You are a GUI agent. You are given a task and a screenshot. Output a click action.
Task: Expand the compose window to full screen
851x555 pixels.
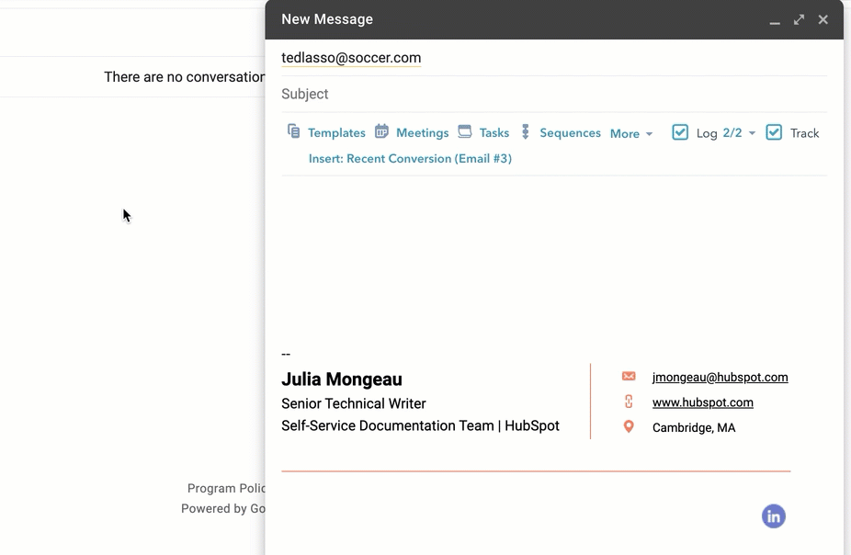(799, 19)
